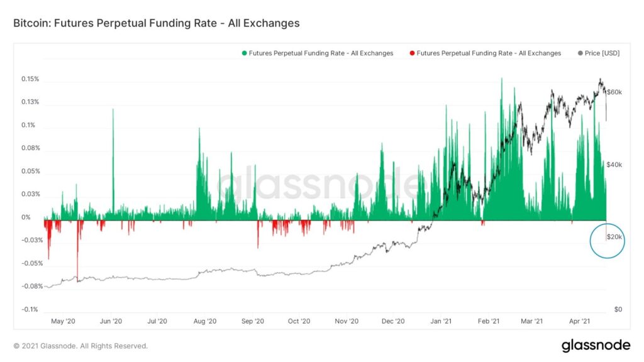Image resolution: width=644 pixels, height=362 pixels.
Task: Click the glassnode logo at bottom right
Action: tap(595, 345)
